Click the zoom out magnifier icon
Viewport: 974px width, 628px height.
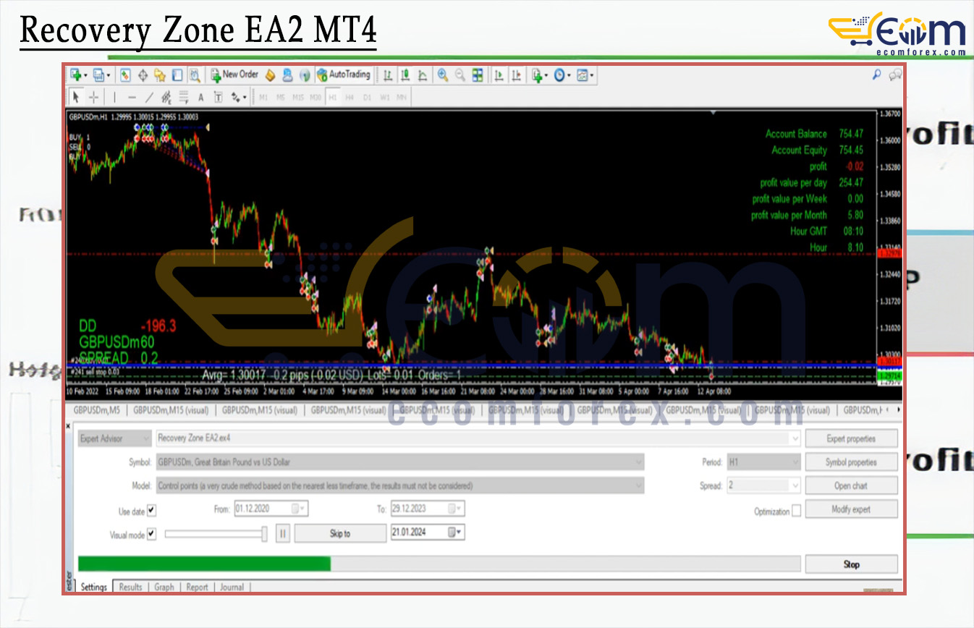tap(460, 75)
